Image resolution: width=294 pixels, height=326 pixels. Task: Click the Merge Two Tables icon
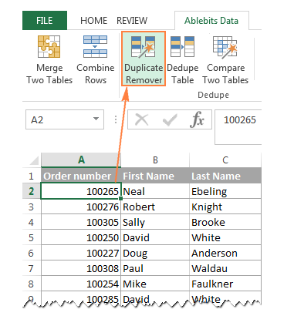point(49,47)
